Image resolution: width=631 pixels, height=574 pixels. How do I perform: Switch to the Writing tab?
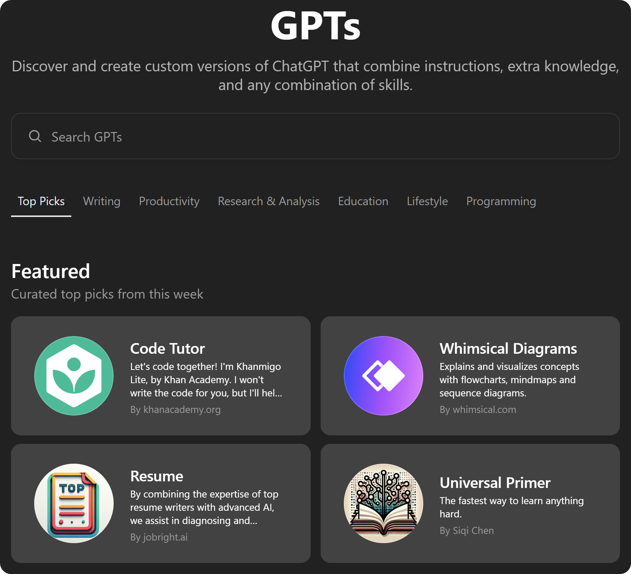click(x=101, y=201)
